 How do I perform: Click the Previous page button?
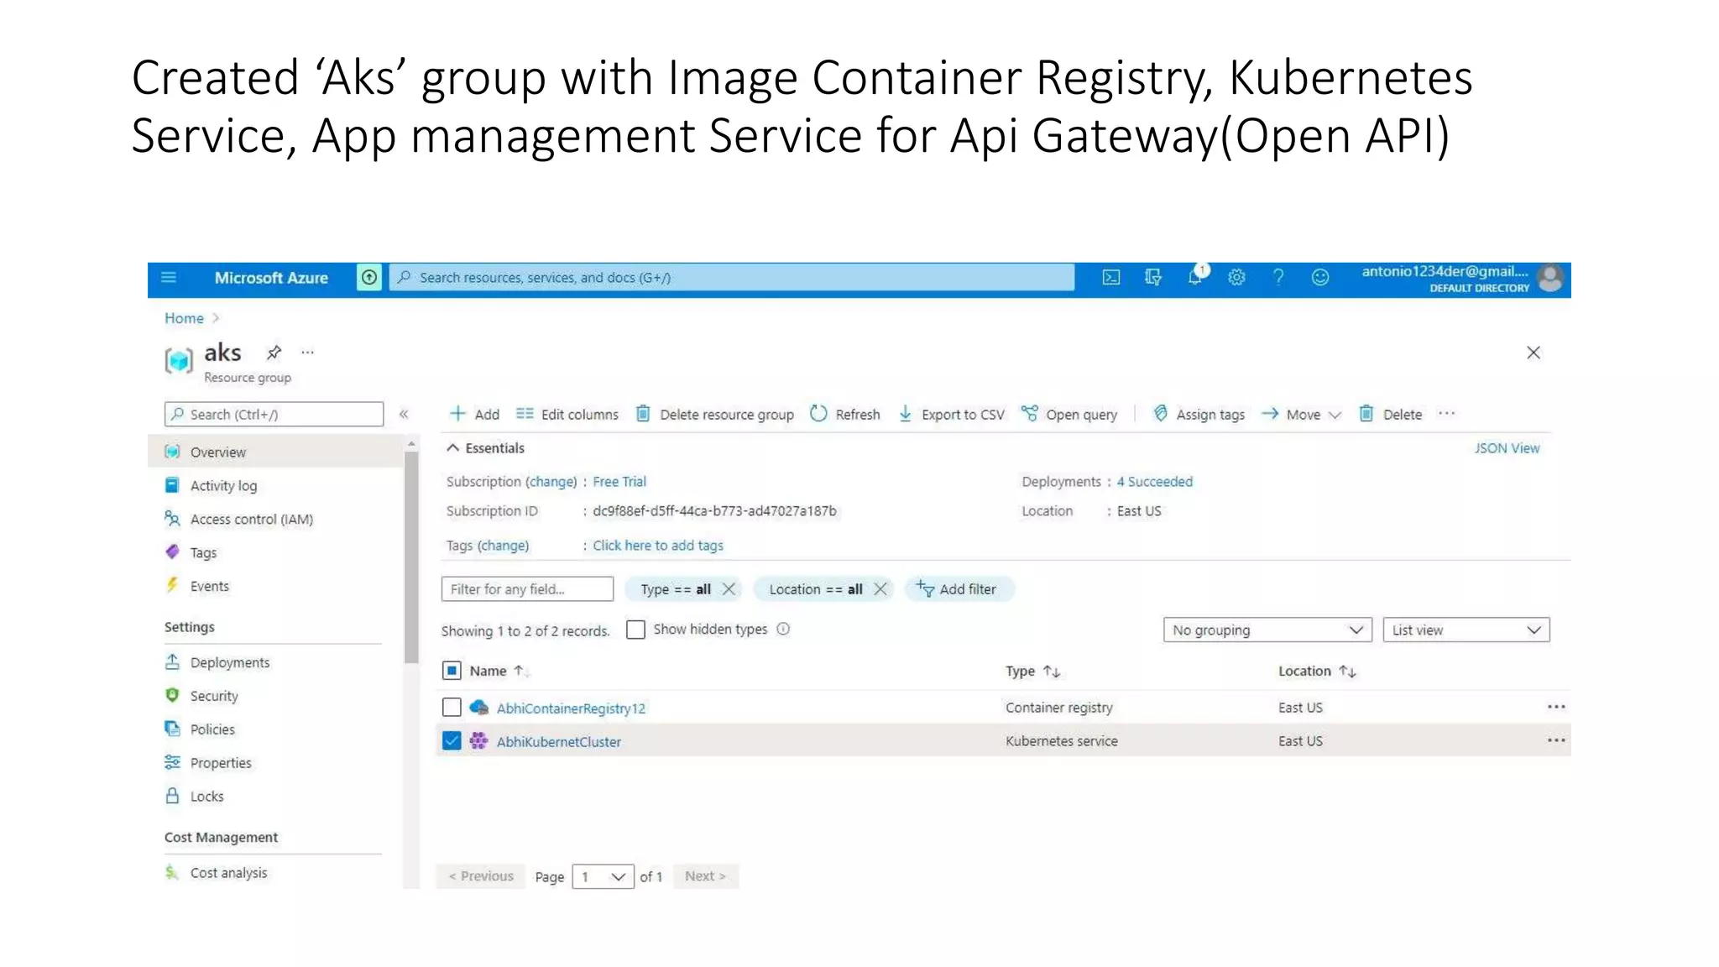pos(481,876)
